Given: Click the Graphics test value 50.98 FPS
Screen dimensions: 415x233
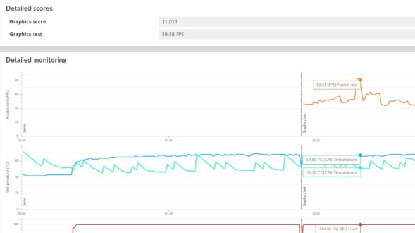Looking at the screenshot, I should (173, 34).
